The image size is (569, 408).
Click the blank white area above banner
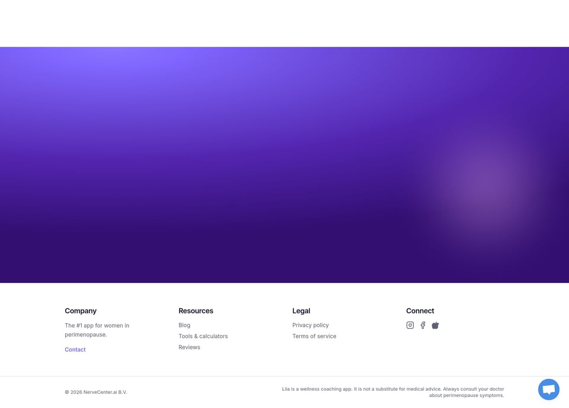point(284,23)
